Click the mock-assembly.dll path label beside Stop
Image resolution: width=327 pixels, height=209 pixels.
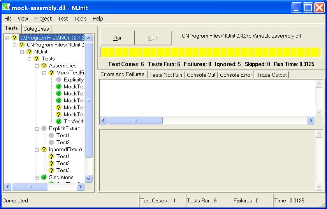click(241, 36)
